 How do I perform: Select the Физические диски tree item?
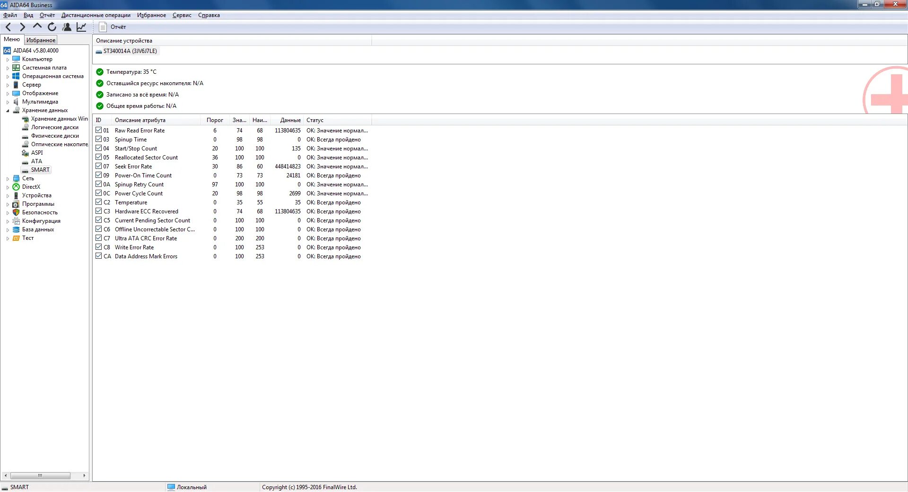[x=55, y=136]
